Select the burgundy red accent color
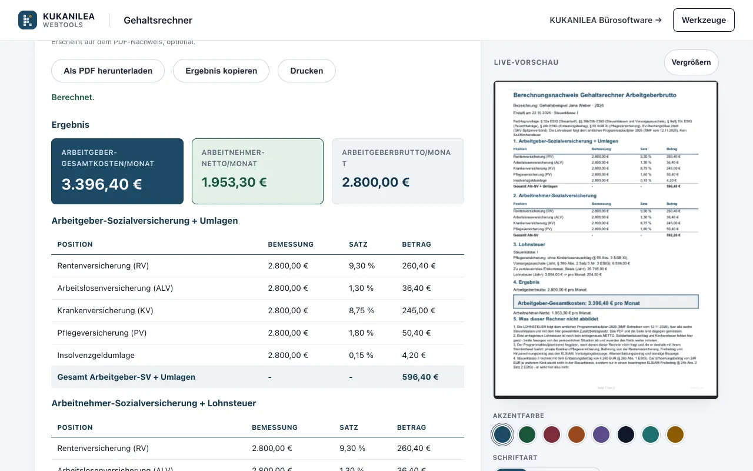Viewport: 753px width, 471px height. (552, 434)
